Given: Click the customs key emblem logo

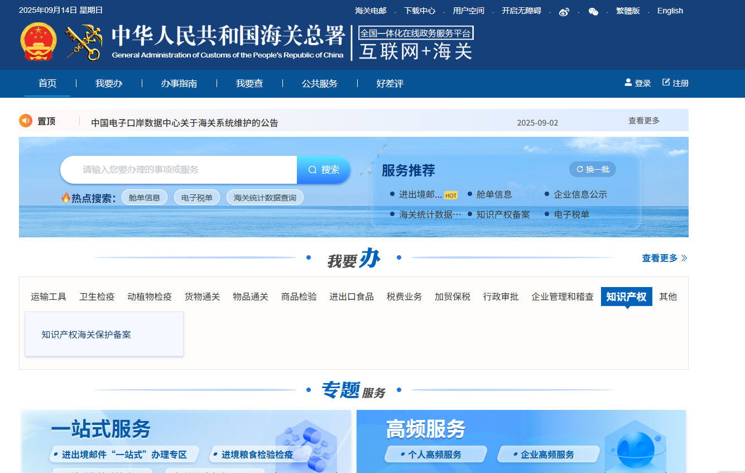Looking at the screenshot, I should (x=84, y=42).
